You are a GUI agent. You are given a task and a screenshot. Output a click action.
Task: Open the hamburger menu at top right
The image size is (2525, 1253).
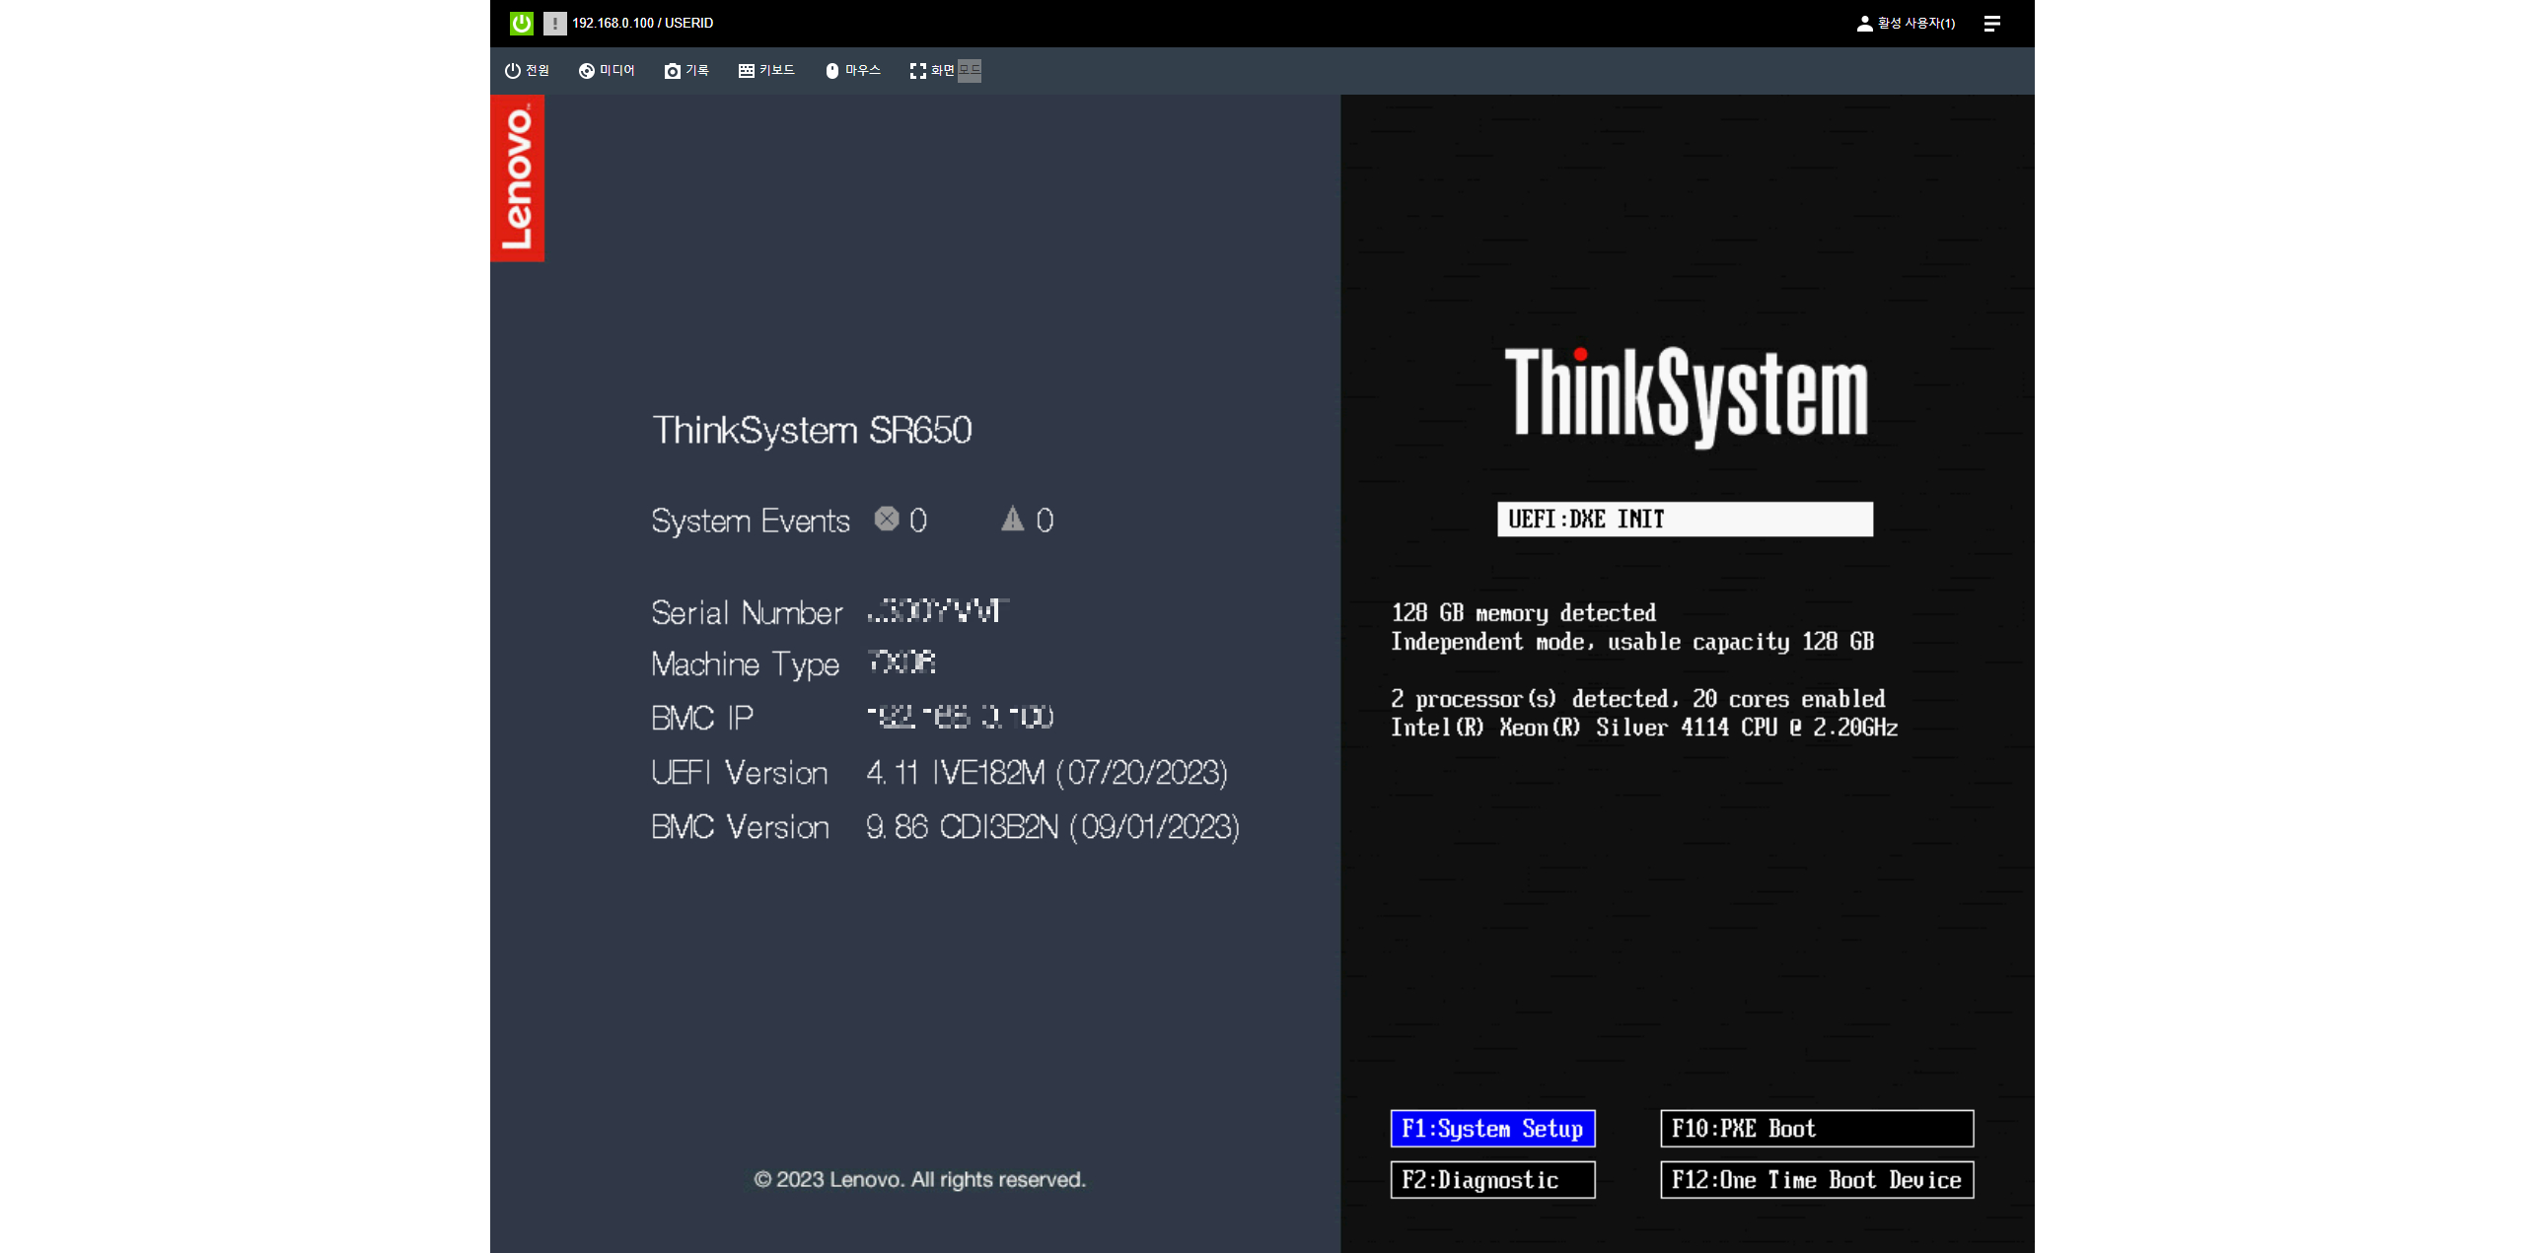pos(1991,23)
